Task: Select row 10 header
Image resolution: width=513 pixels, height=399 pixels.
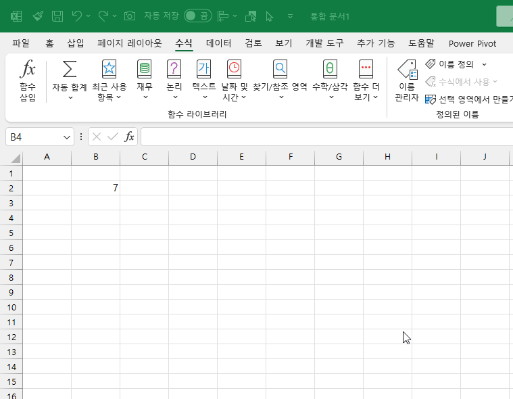Action: coord(11,307)
